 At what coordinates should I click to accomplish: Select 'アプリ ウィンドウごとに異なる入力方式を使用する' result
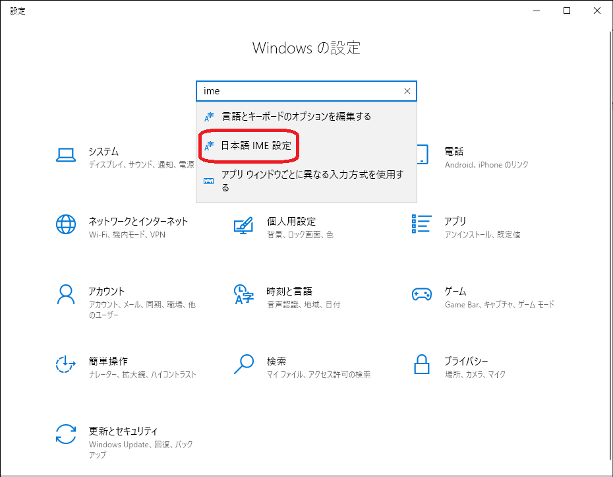point(312,181)
